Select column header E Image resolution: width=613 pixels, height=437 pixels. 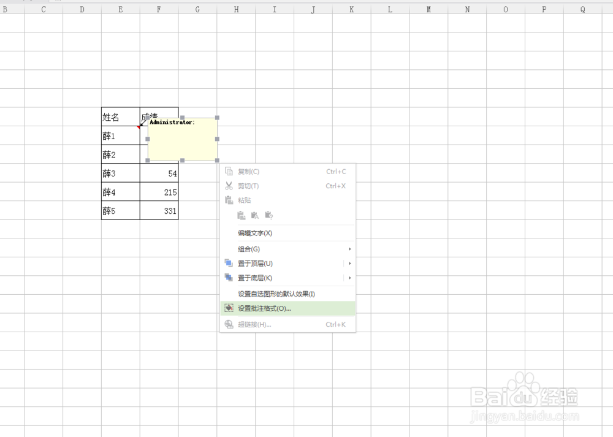120,9
